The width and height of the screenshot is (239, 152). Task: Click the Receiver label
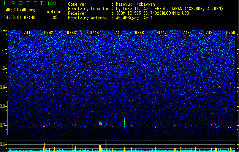77,13
